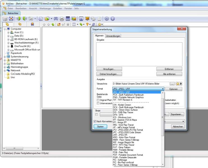Select OneTouch4 (K:) in the tree
Screen dimensions: 208x168
click(22, 46)
